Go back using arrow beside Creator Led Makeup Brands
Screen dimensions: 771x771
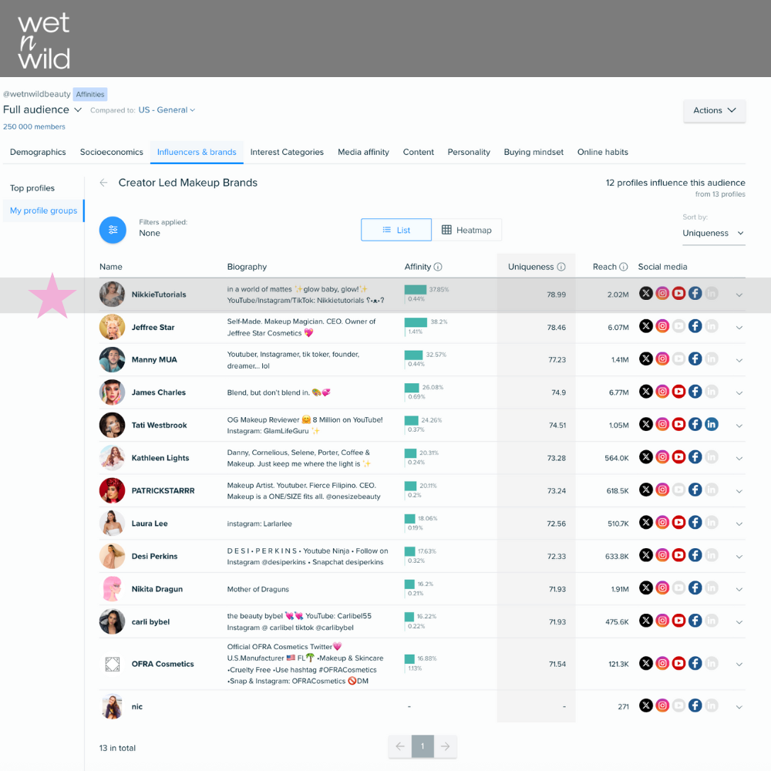pyautogui.click(x=104, y=183)
